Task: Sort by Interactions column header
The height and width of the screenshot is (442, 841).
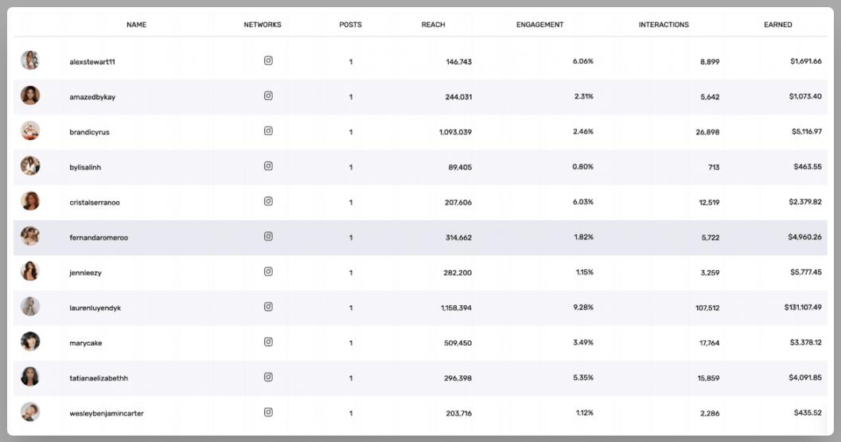Action: point(664,25)
